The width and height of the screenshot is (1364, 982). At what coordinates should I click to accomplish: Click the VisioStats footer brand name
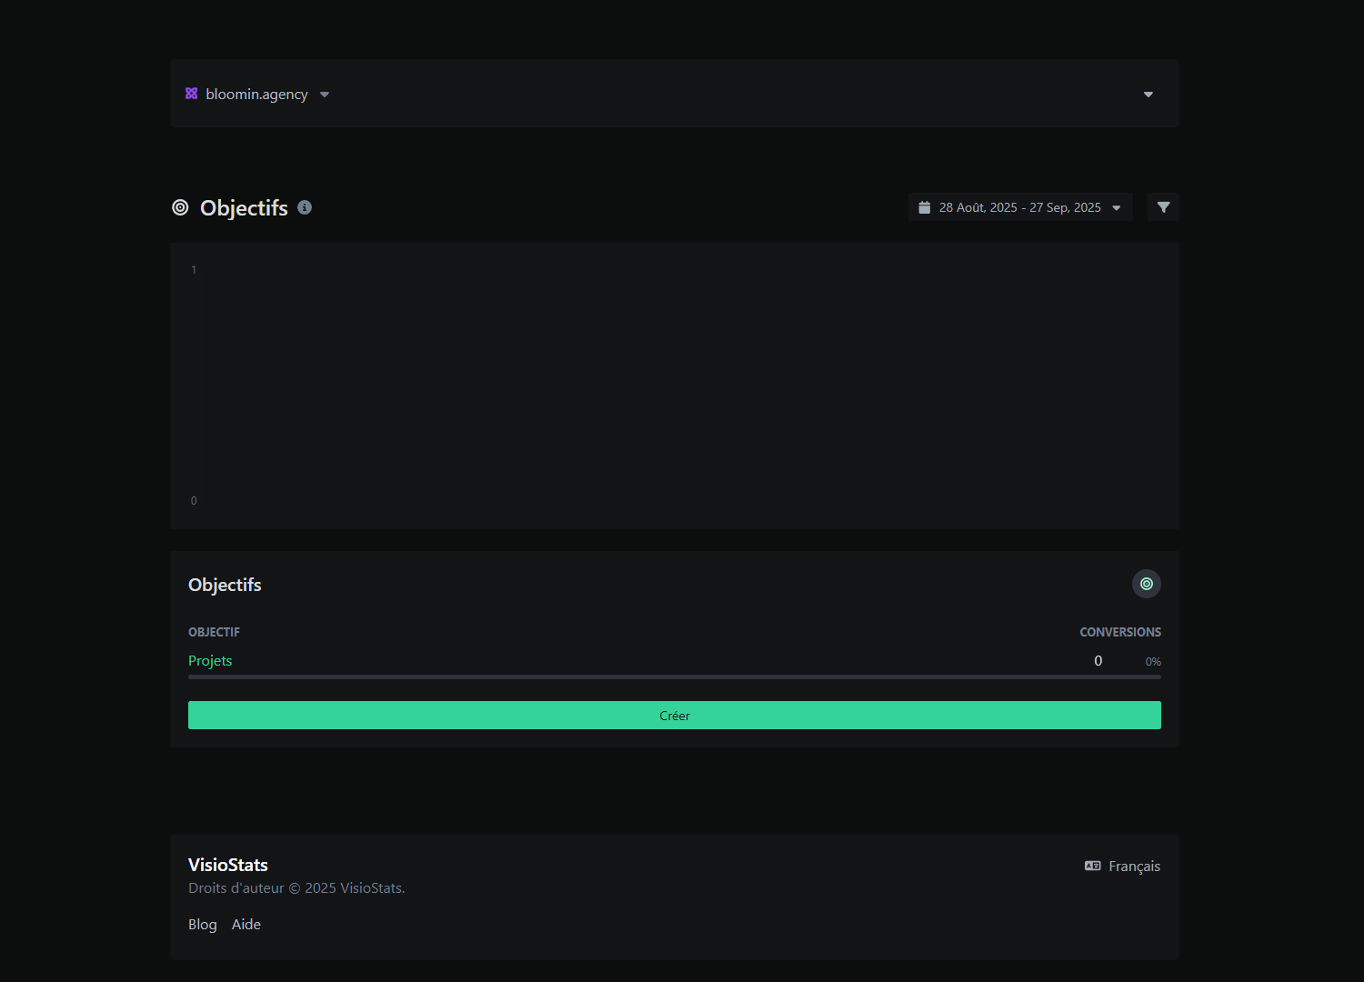point(228,865)
